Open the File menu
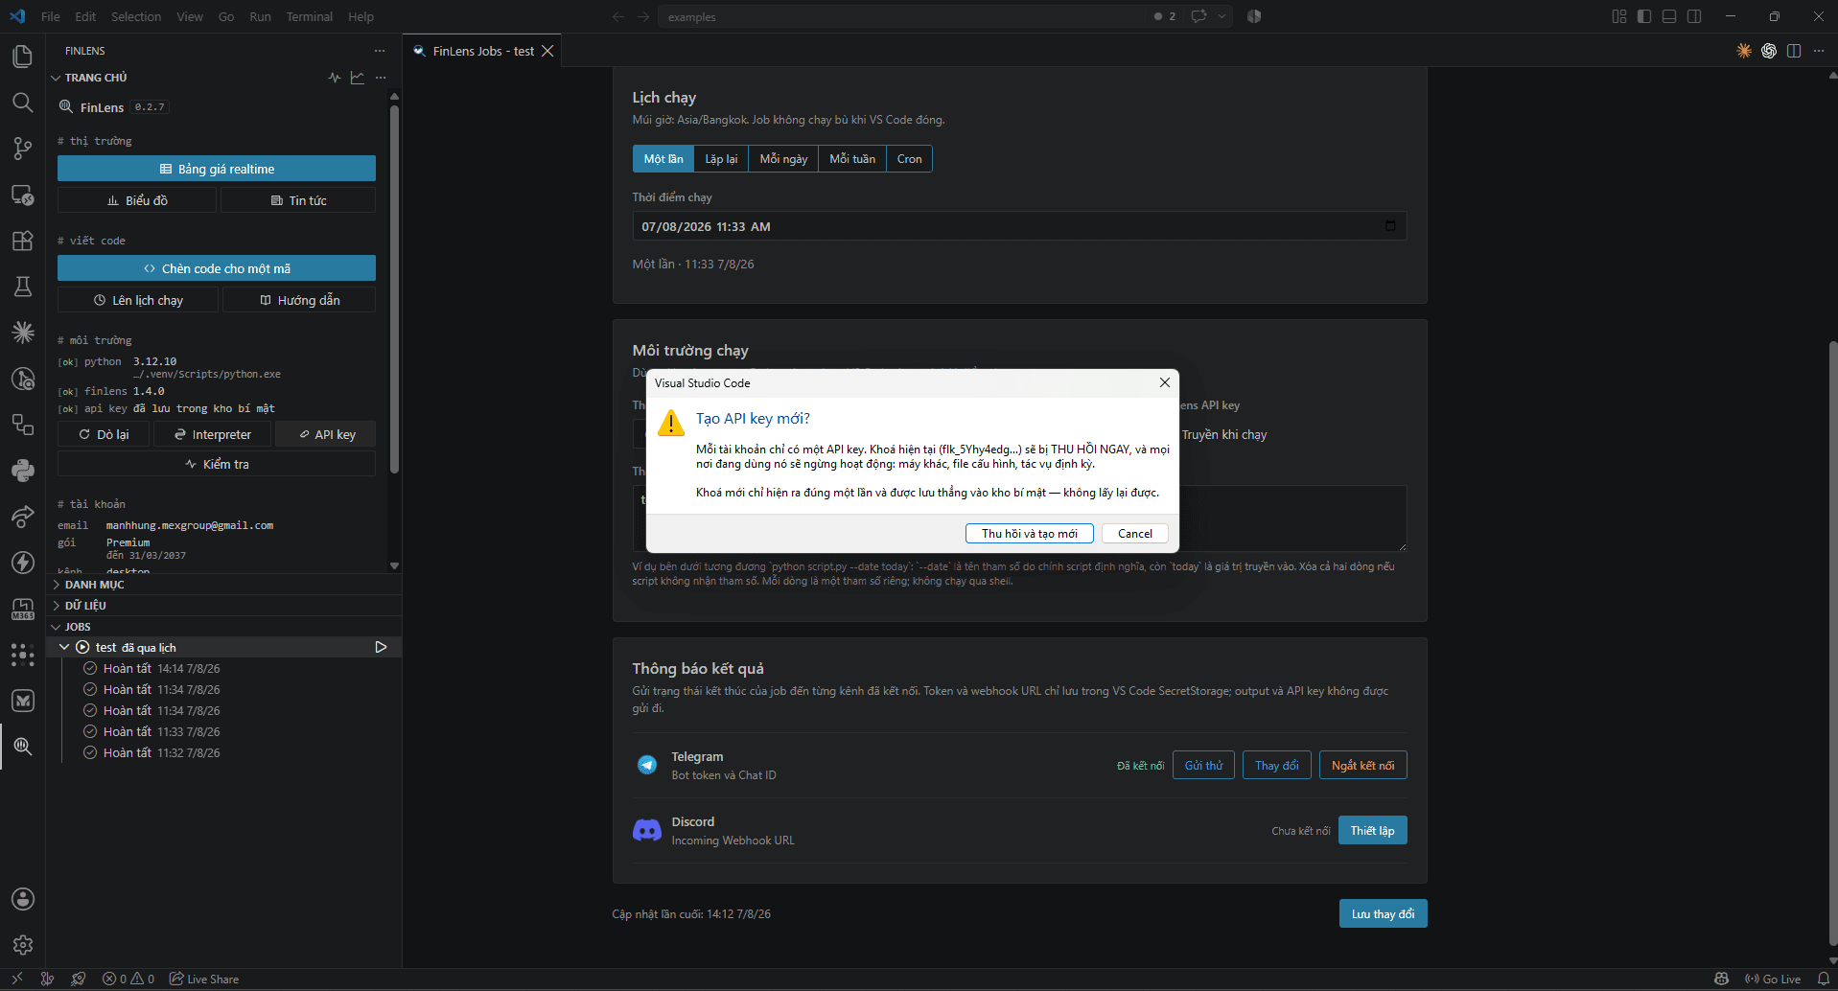The height and width of the screenshot is (991, 1838). pyautogui.click(x=51, y=16)
